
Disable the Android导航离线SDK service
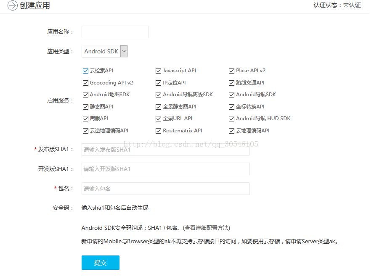point(158,95)
